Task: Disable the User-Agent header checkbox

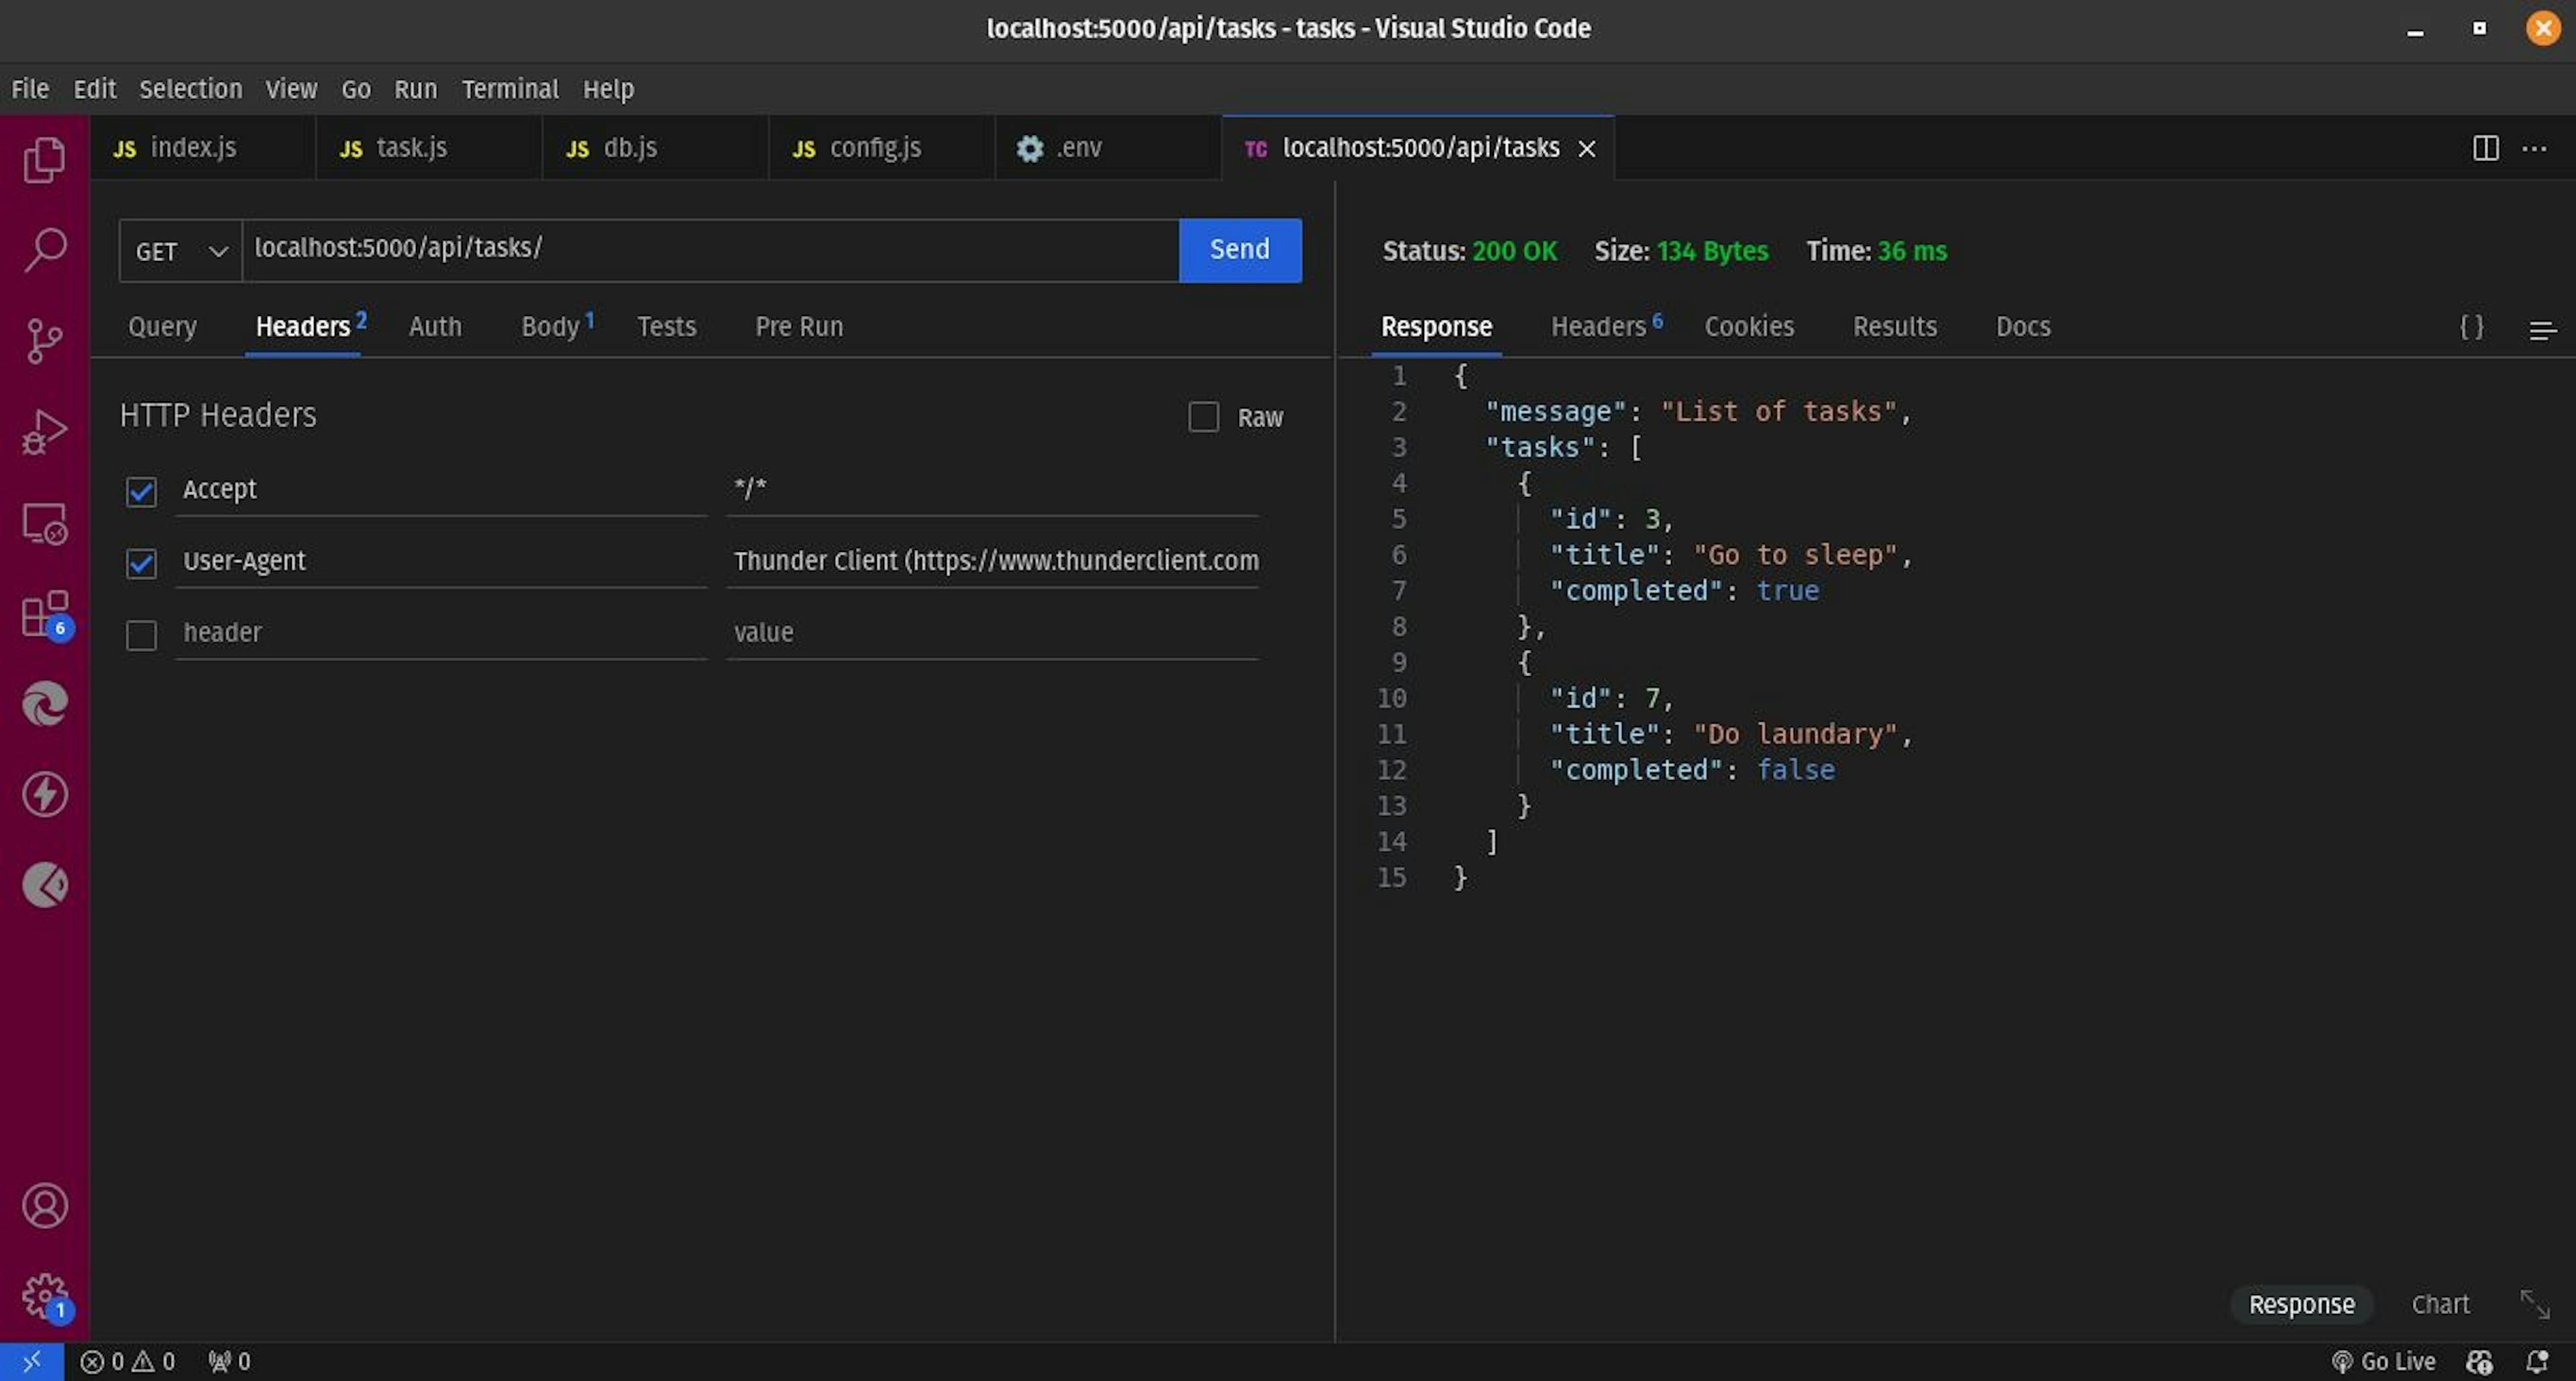Action: click(141, 563)
